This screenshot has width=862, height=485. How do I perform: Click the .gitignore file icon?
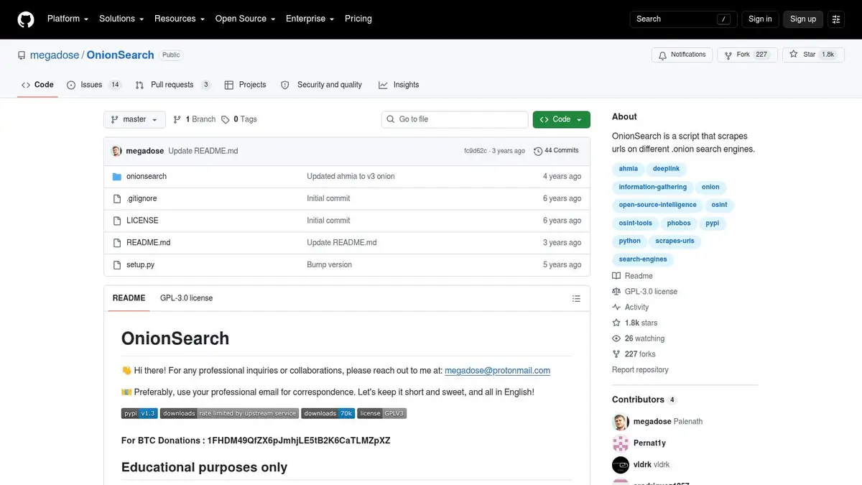117,198
